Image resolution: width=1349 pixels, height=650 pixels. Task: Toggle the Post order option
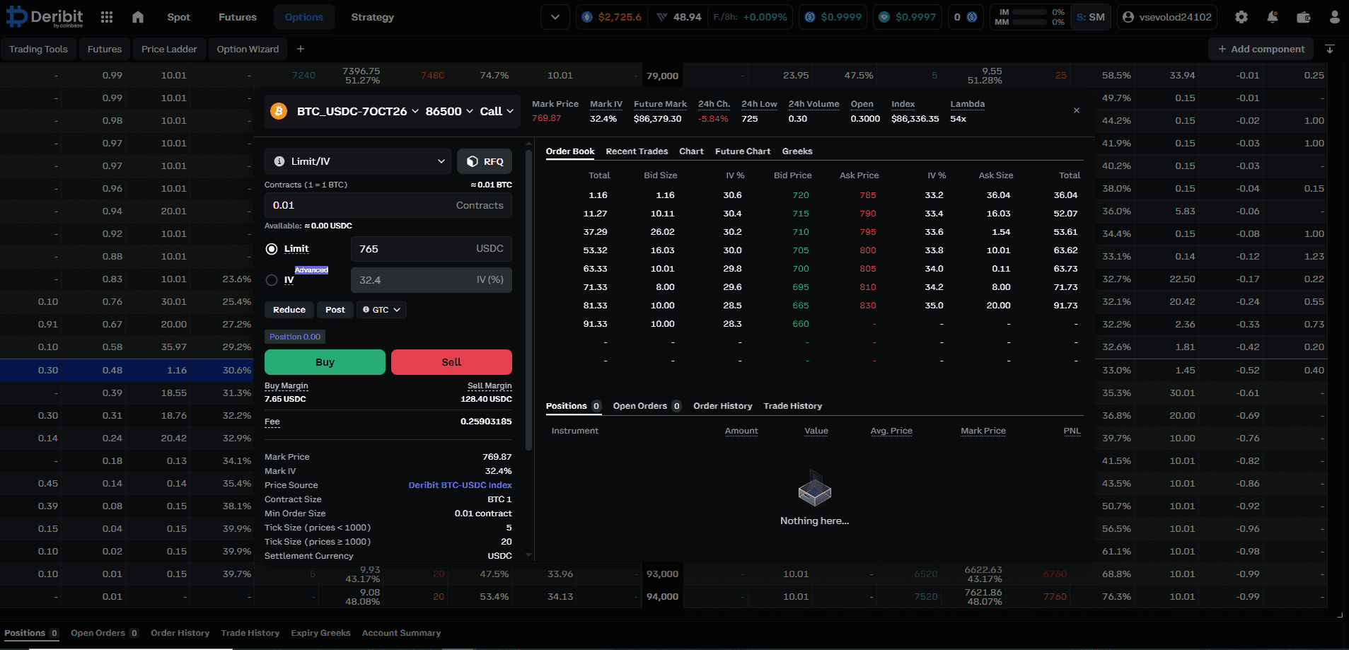pos(335,310)
